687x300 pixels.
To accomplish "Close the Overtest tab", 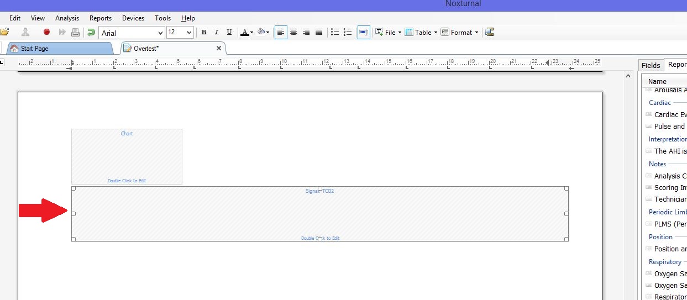I will (x=218, y=49).
